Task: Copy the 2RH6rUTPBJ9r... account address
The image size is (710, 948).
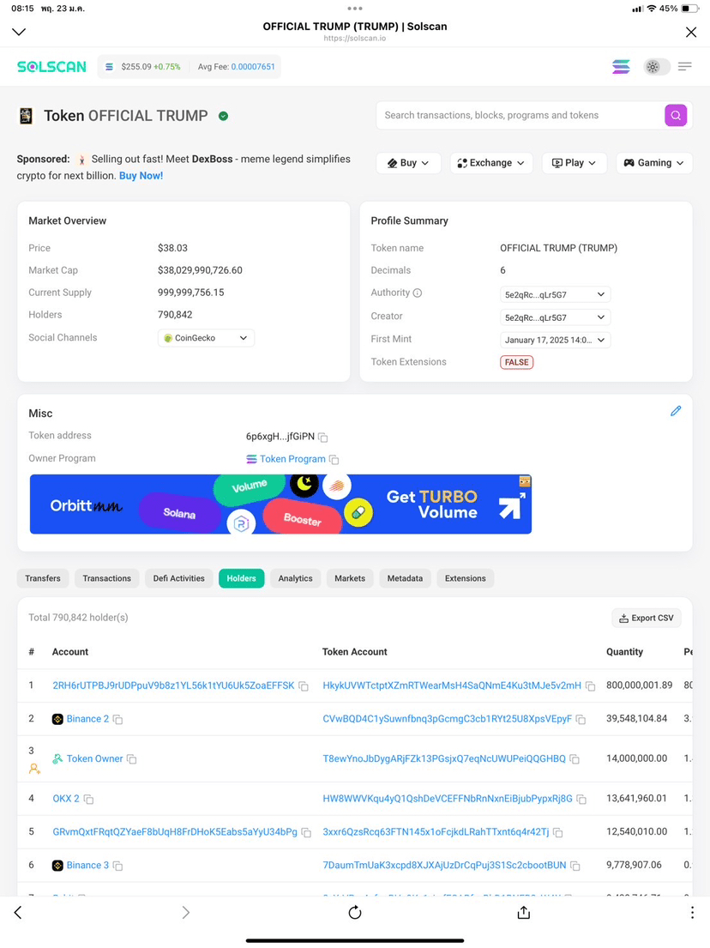Action: [304, 686]
